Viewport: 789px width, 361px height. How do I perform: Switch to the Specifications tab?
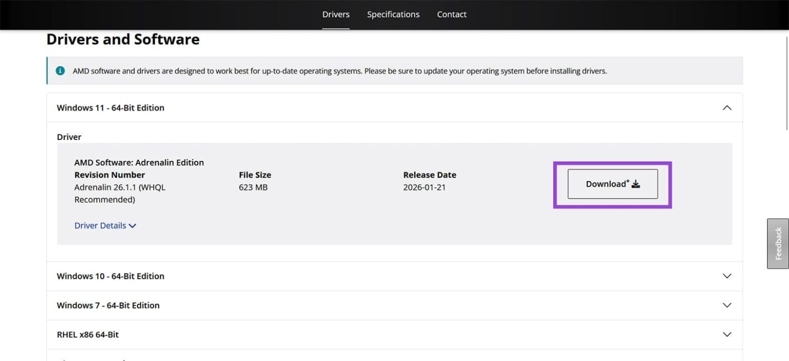click(x=393, y=14)
